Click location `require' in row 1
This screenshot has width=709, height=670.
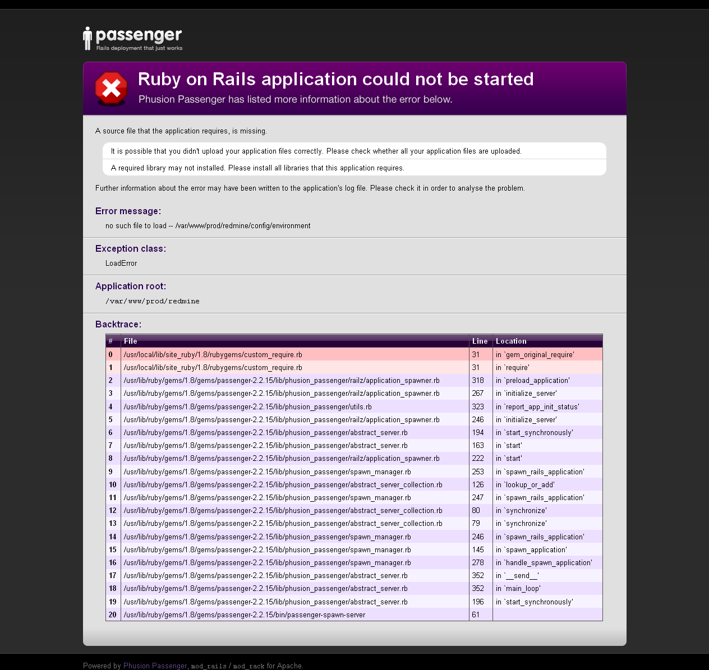click(x=512, y=367)
